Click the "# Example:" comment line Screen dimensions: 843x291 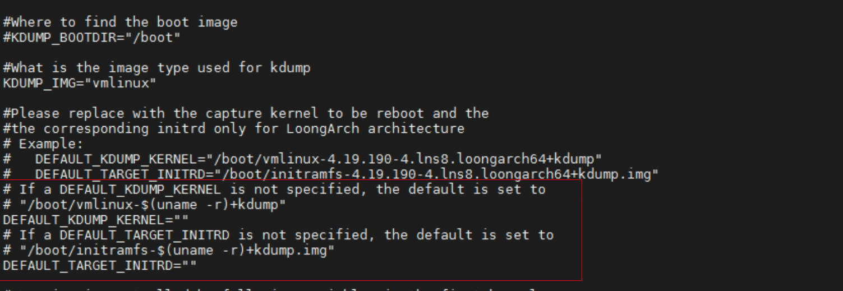(x=43, y=144)
